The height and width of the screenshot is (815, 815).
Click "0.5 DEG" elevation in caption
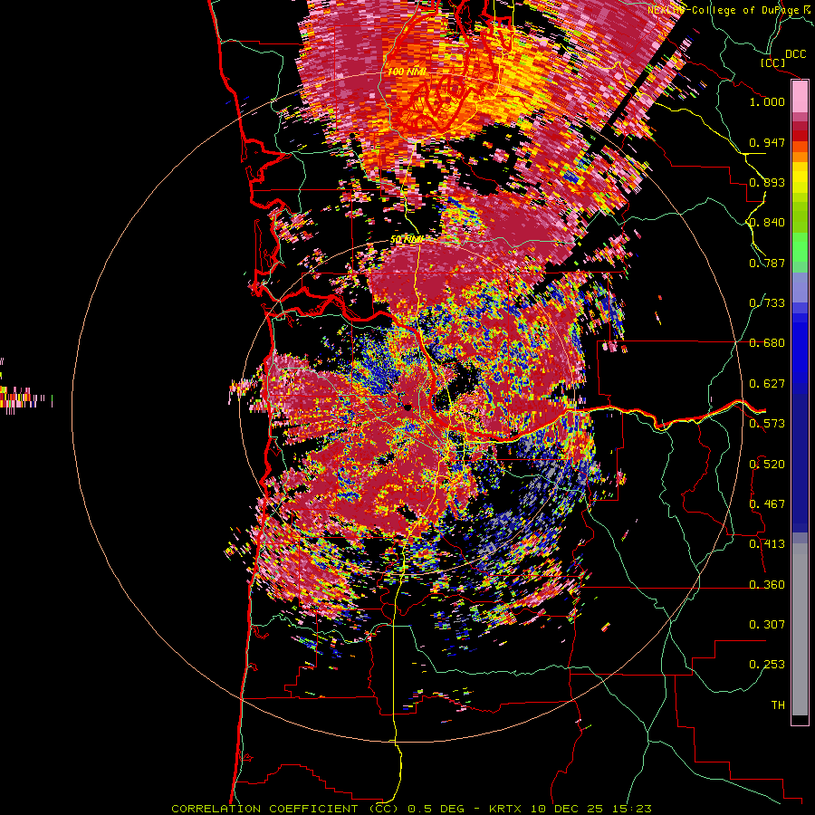point(436,809)
